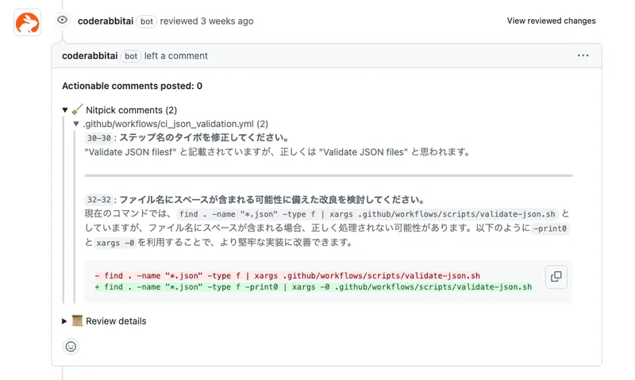This screenshot has width=635, height=380.
Task: Click the eye review icon
Action: tap(62, 21)
